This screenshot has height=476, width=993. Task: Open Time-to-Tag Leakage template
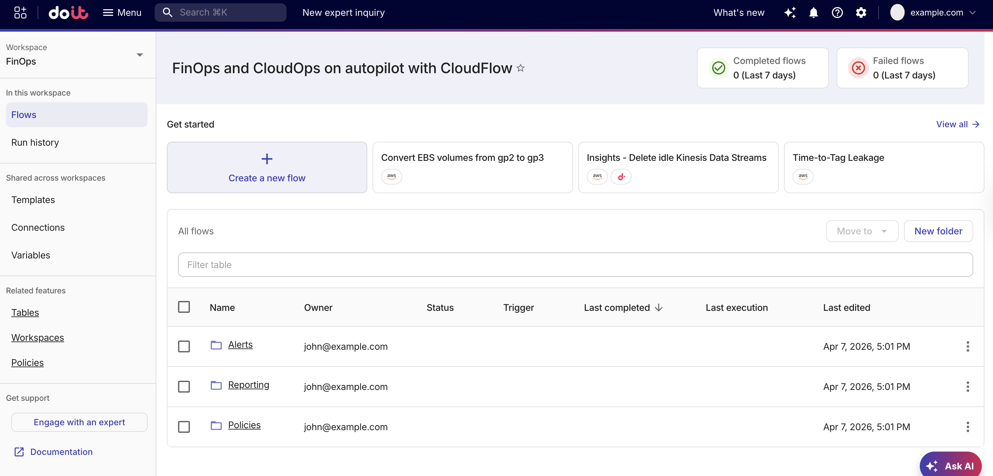884,167
